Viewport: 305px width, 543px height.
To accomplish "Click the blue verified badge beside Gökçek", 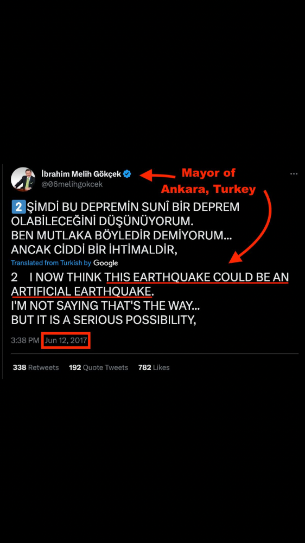I will (x=127, y=174).
